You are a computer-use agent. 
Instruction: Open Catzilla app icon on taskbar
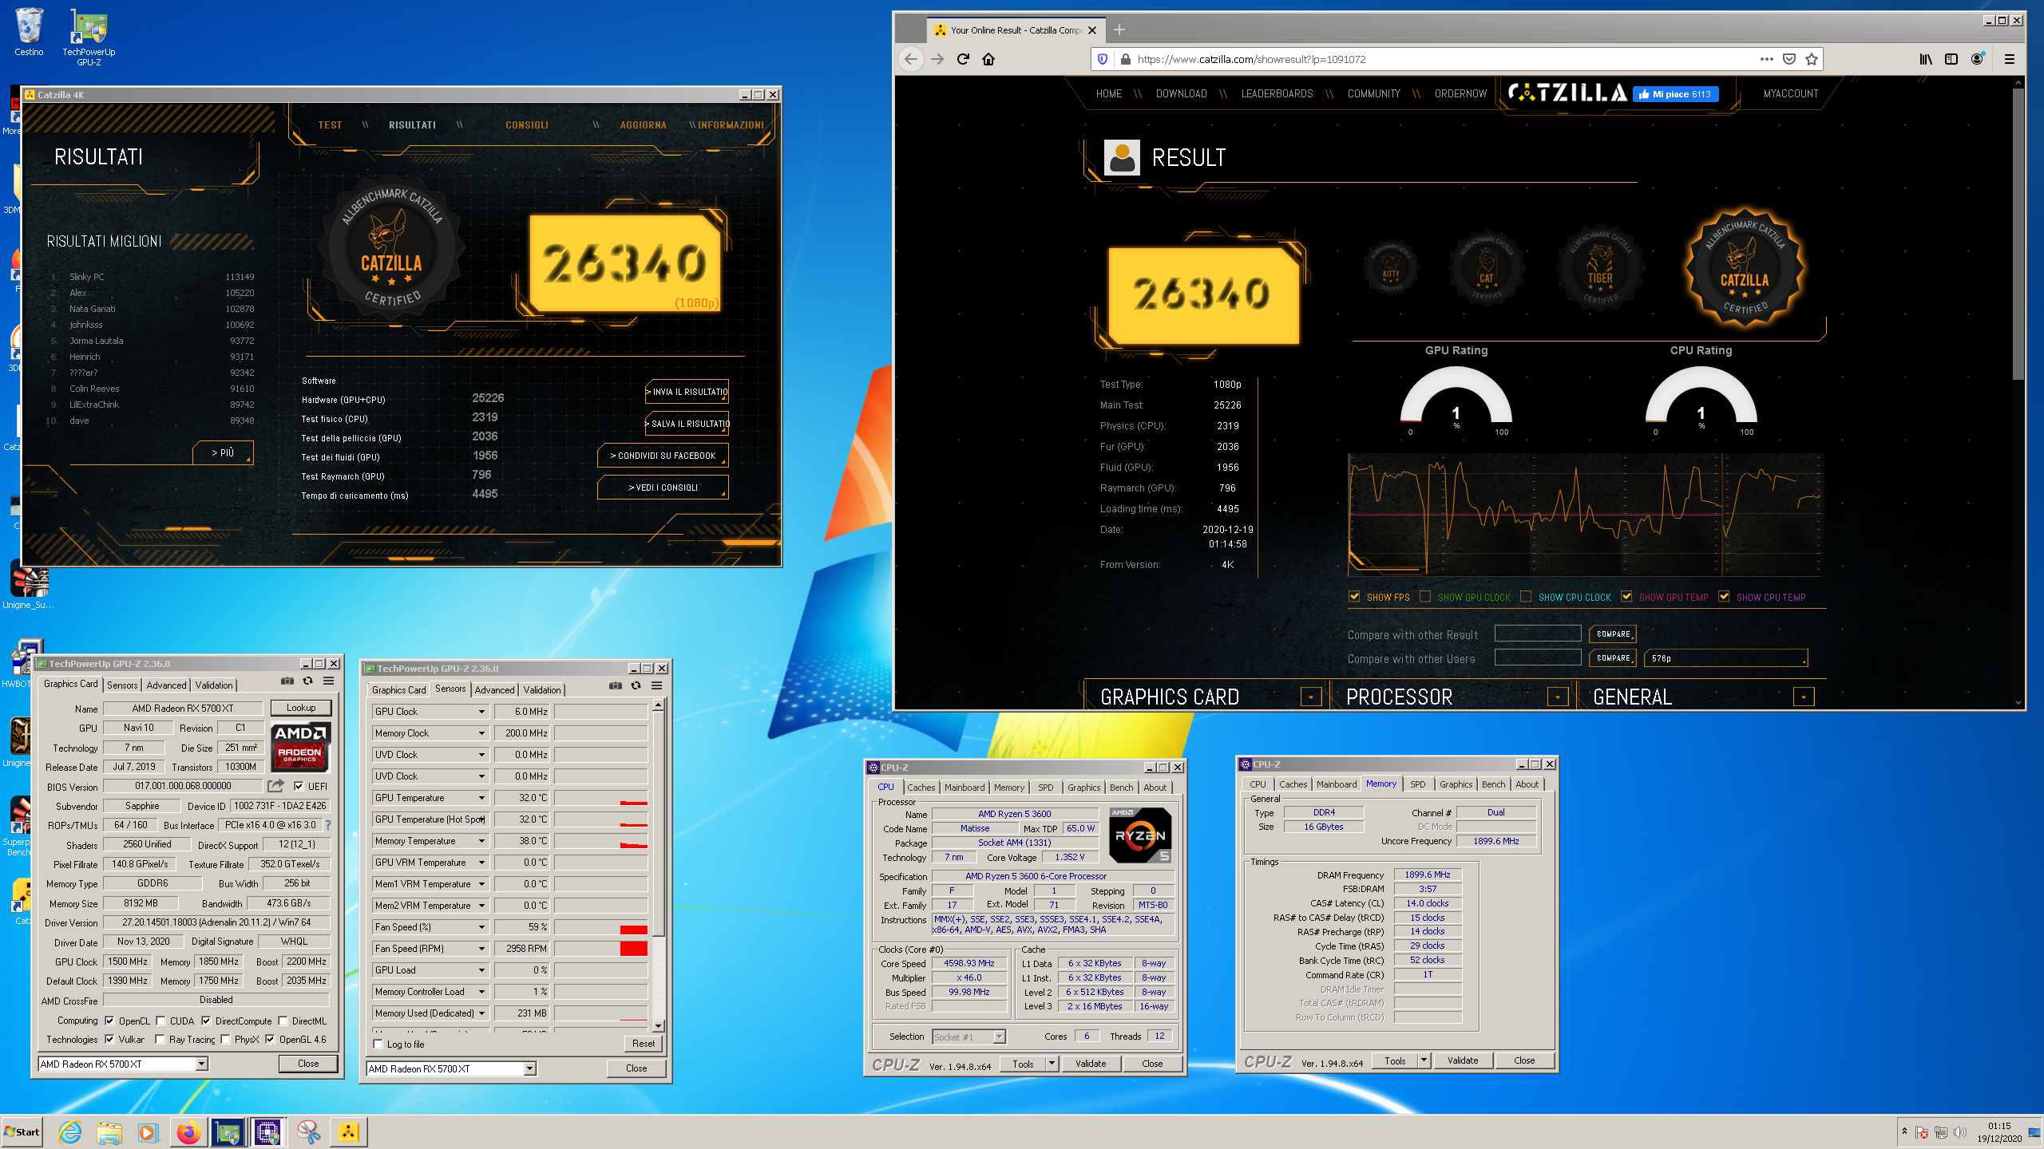tap(349, 1132)
